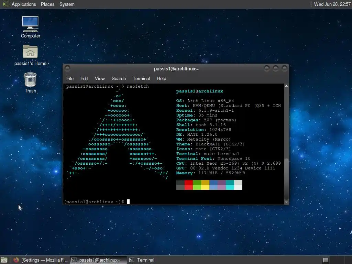This screenshot has width=352, height=264.
Task: Open the Places menu
Action: point(47,4)
